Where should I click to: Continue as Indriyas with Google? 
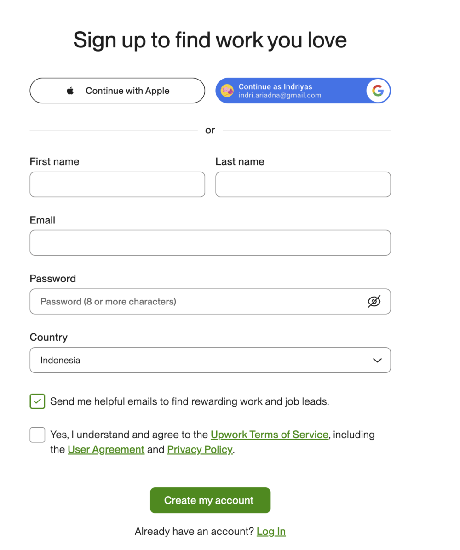coord(303,91)
